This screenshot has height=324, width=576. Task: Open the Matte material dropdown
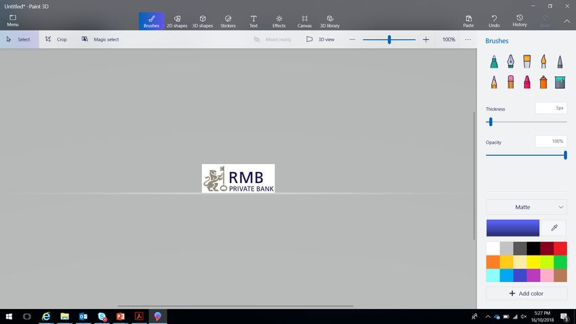pos(527,207)
